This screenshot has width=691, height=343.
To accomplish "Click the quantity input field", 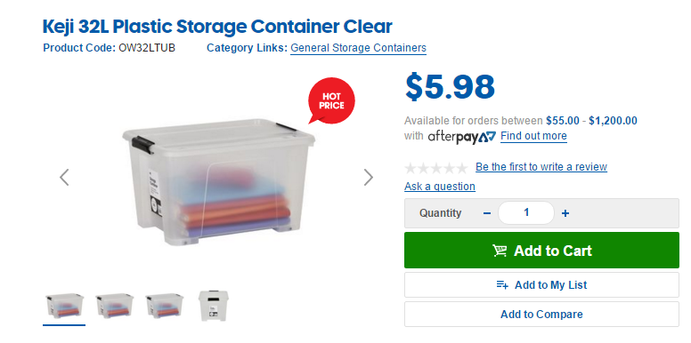I will (x=526, y=213).
